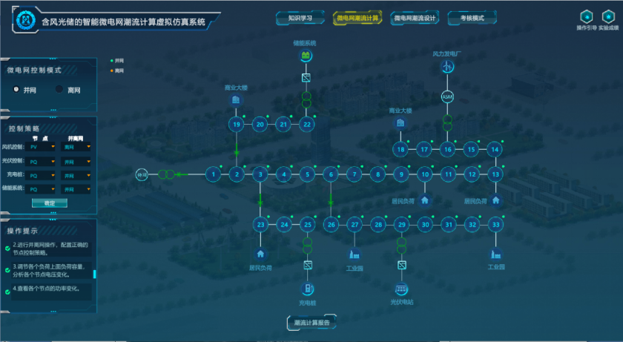Select the 离网 radio button
The height and width of the screenshot is (342, 623).
59,89
